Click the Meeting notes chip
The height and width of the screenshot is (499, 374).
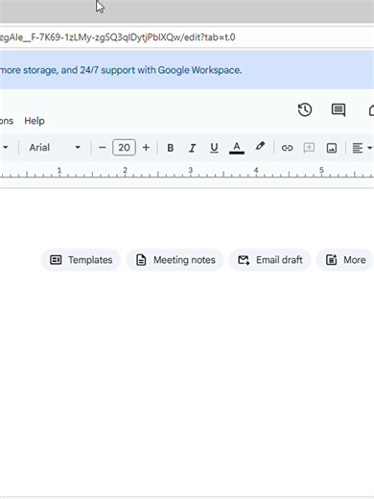(175, 260)
